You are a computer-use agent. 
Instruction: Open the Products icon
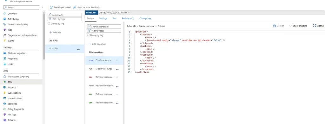click(x=5, y=87)
